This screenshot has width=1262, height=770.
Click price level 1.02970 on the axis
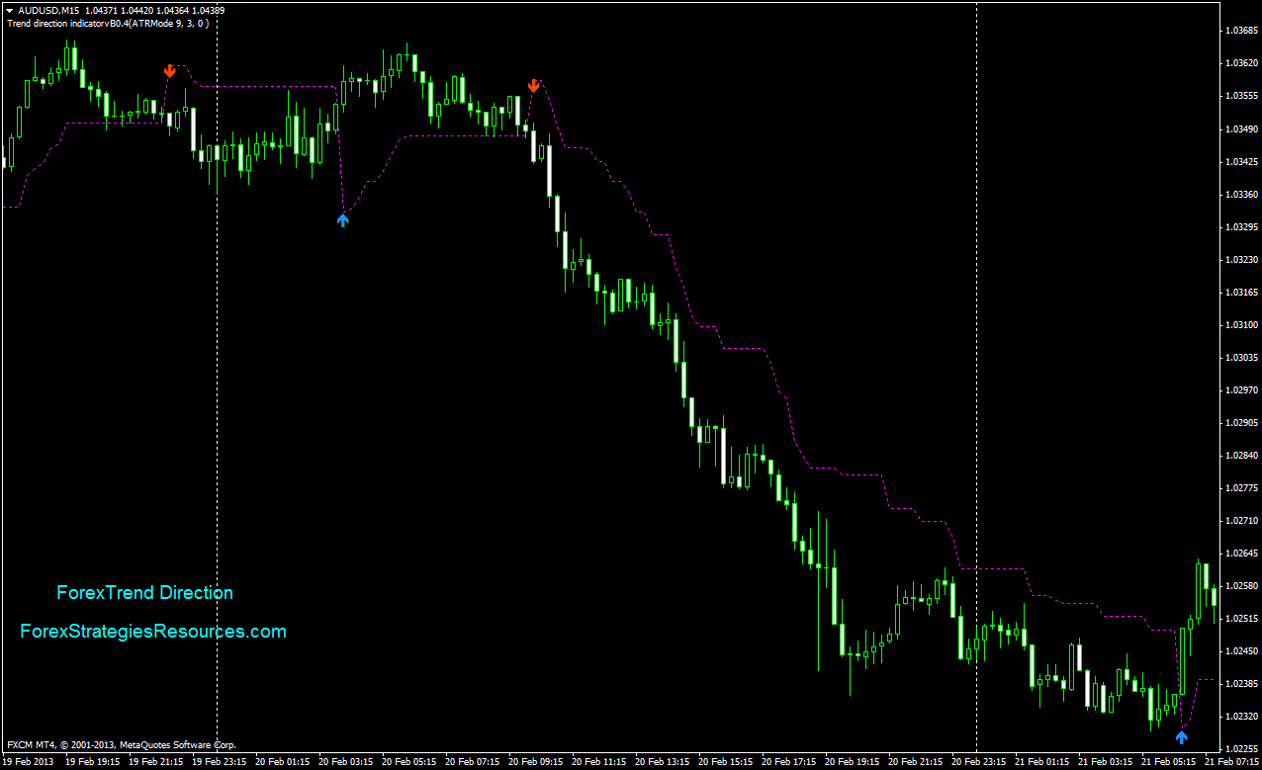pyautogui.click(x=1240, y=389)
